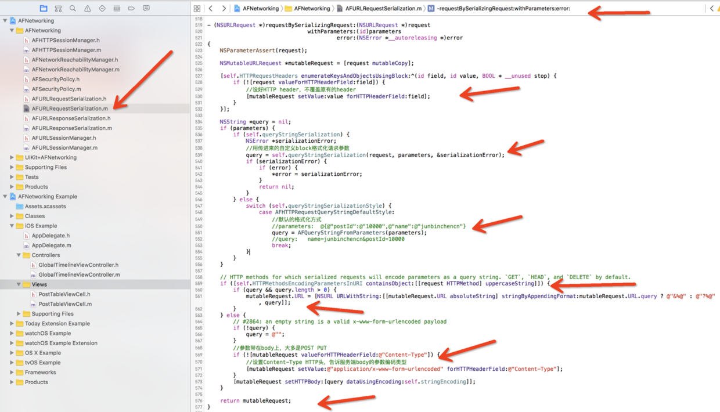Place cursor on 'return mutableRequest;' line
Image resolution: width=720 pixels, height=412 pixels.
[255, 400]
